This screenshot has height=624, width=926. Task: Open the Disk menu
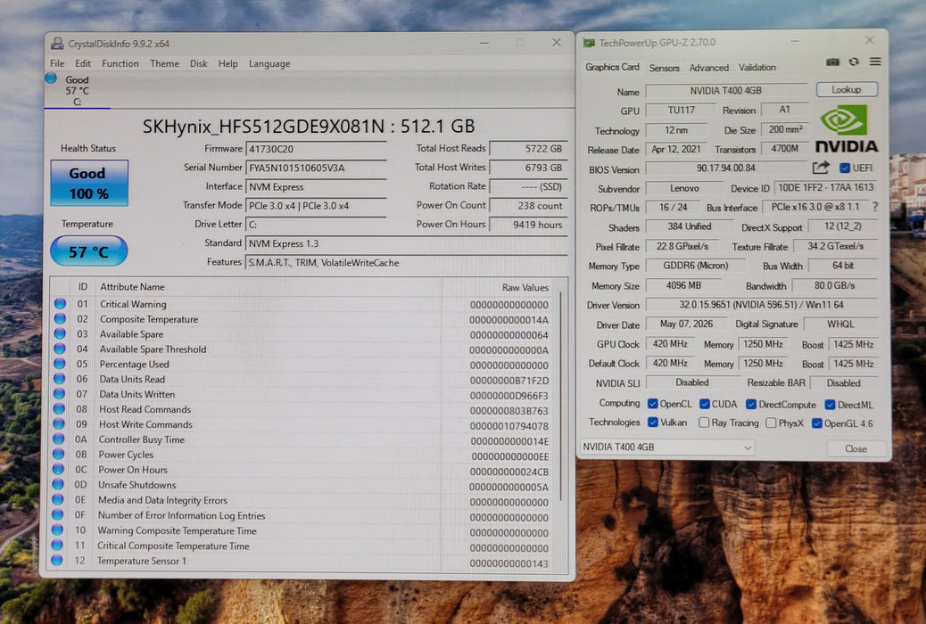[x=198, y=63]
